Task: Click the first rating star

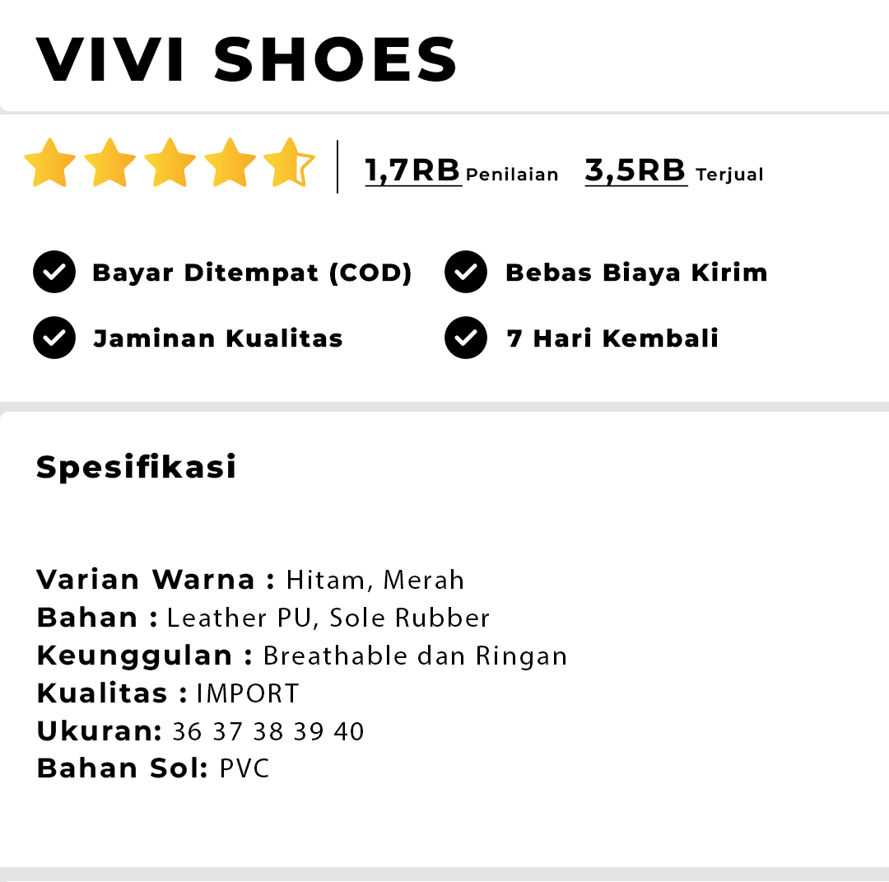Action: [x=50, y=163]
